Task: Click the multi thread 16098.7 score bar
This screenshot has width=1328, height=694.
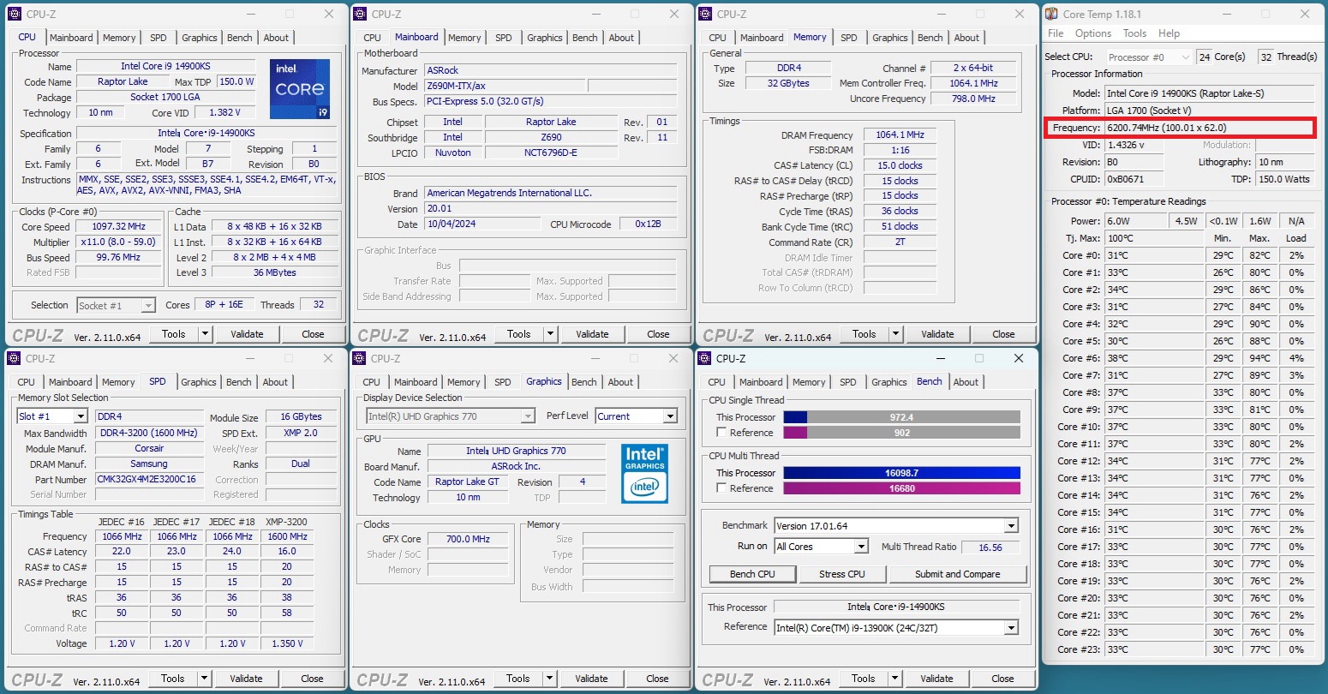Action: (x=901, y=473)
